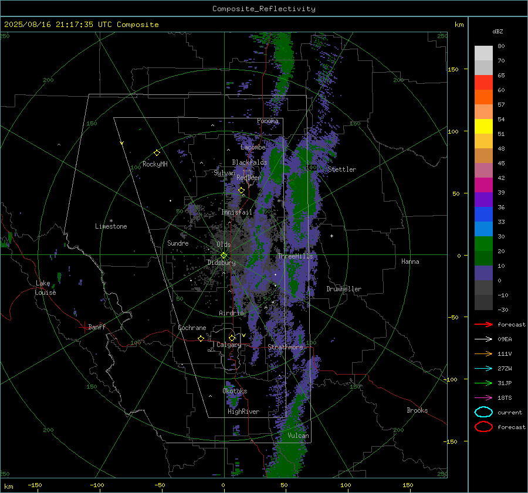The height and width of the screenshot is (493, 528).
Task: Click the 31JP legend text
Action: [505, 383]
